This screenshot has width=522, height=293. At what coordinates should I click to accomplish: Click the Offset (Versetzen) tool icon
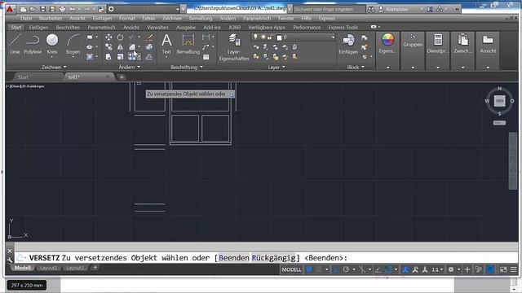click(149, 57)
